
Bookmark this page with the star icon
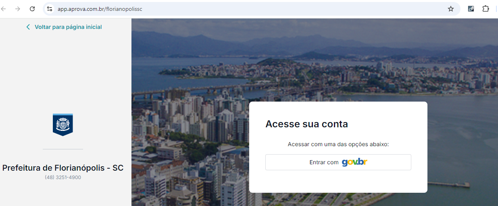[451, 9]
